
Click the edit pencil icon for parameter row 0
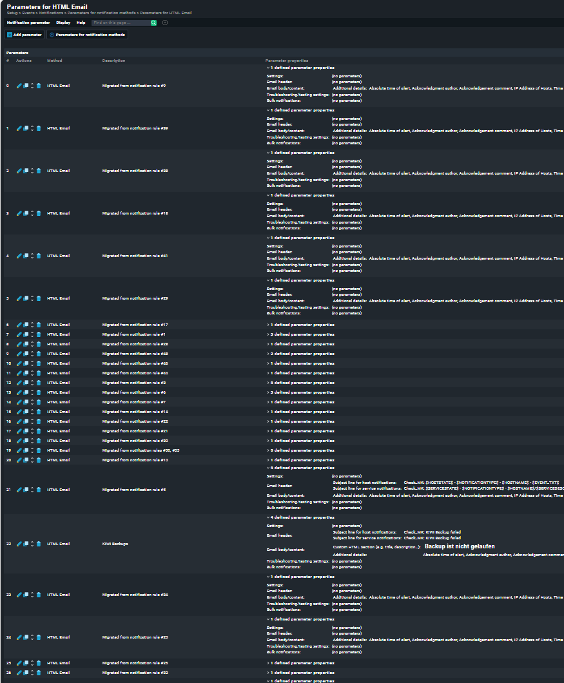(19, 86)
